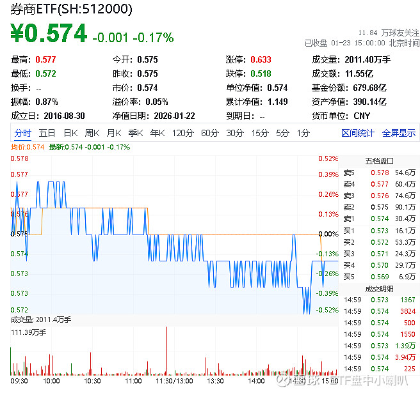
Task: Switch to the 五日 chart tab
Action: 47,133
